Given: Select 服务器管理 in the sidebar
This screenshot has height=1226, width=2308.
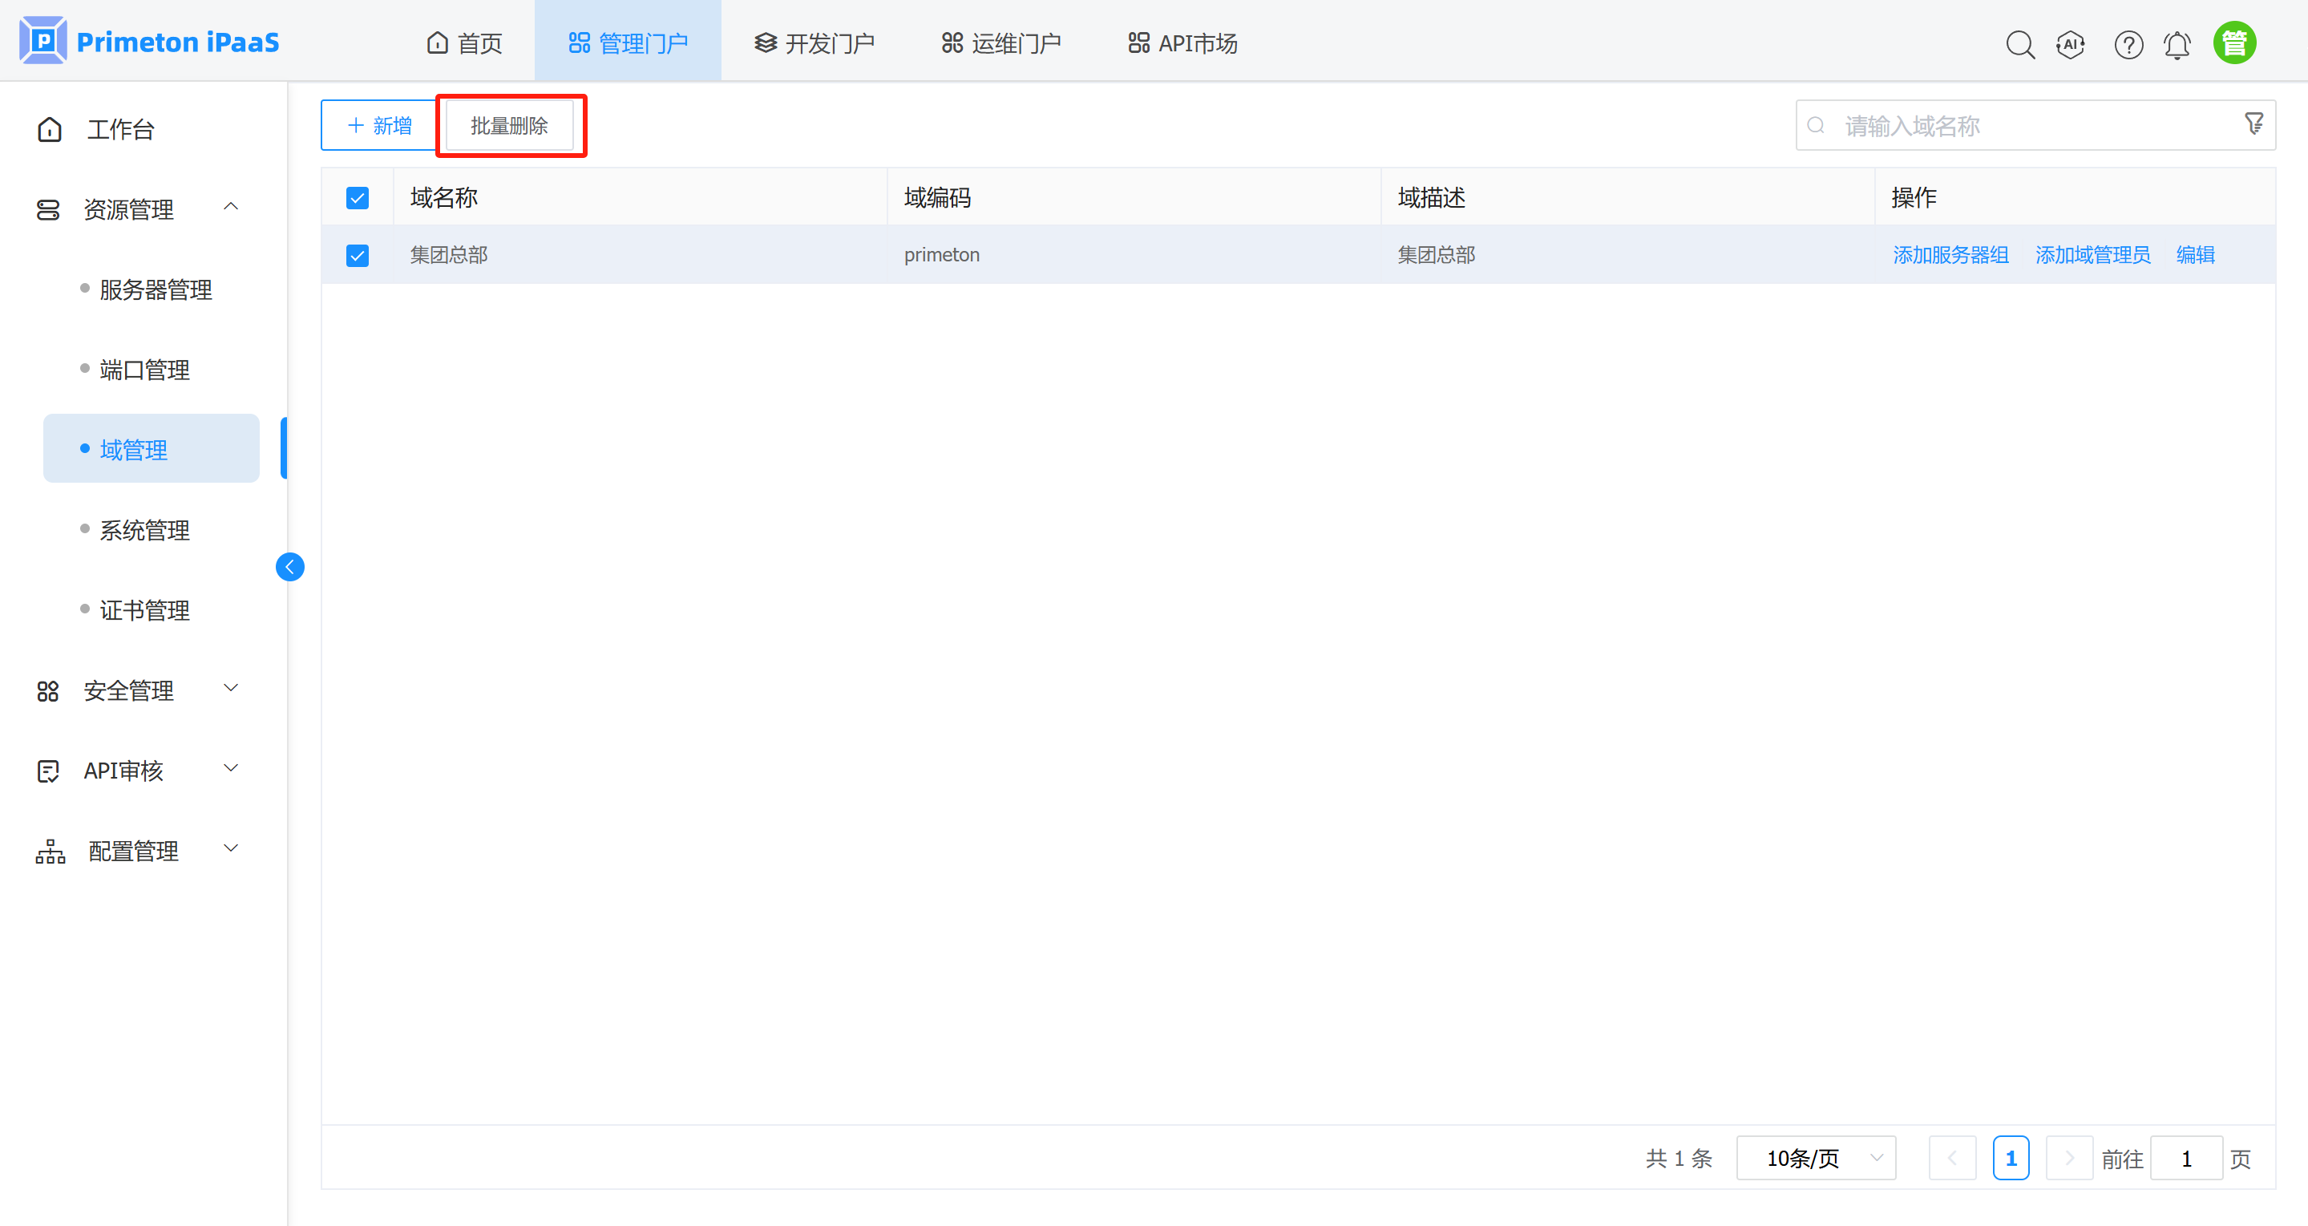Looking at the screenshot, I should tap(156, 289).
